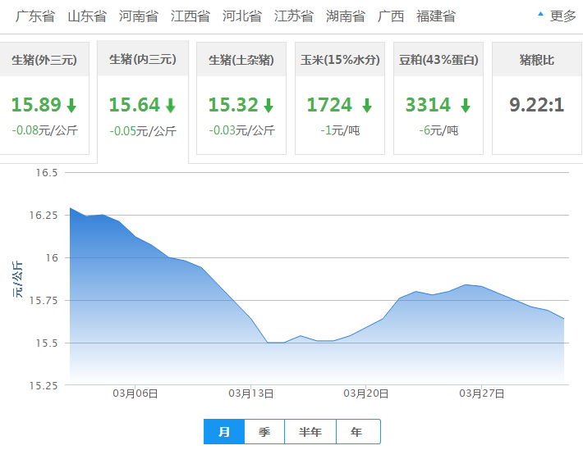Viewport: 583px width, 450px height.
Task: Switch chart range to 季
Action: pyautogui.click(x=264, y=431)
